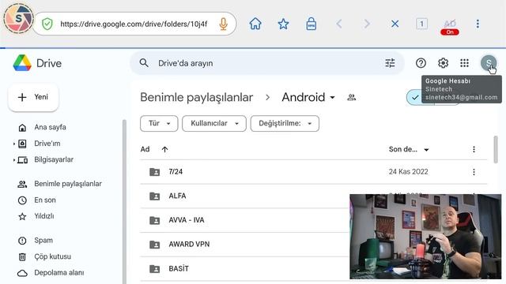This screenshot has width=506, height=284.
Task: Click the webcam video overlay
Action: click(x=425, y=237)
